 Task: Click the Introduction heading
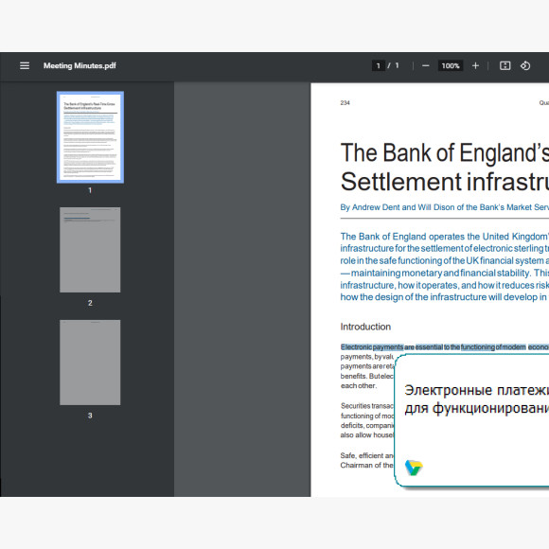(x=365, y=327)
